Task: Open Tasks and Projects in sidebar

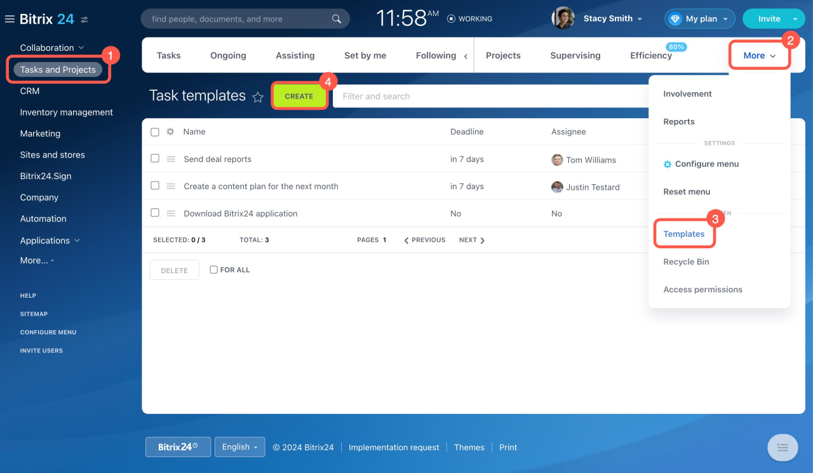Action: click(x=58, y=70)
